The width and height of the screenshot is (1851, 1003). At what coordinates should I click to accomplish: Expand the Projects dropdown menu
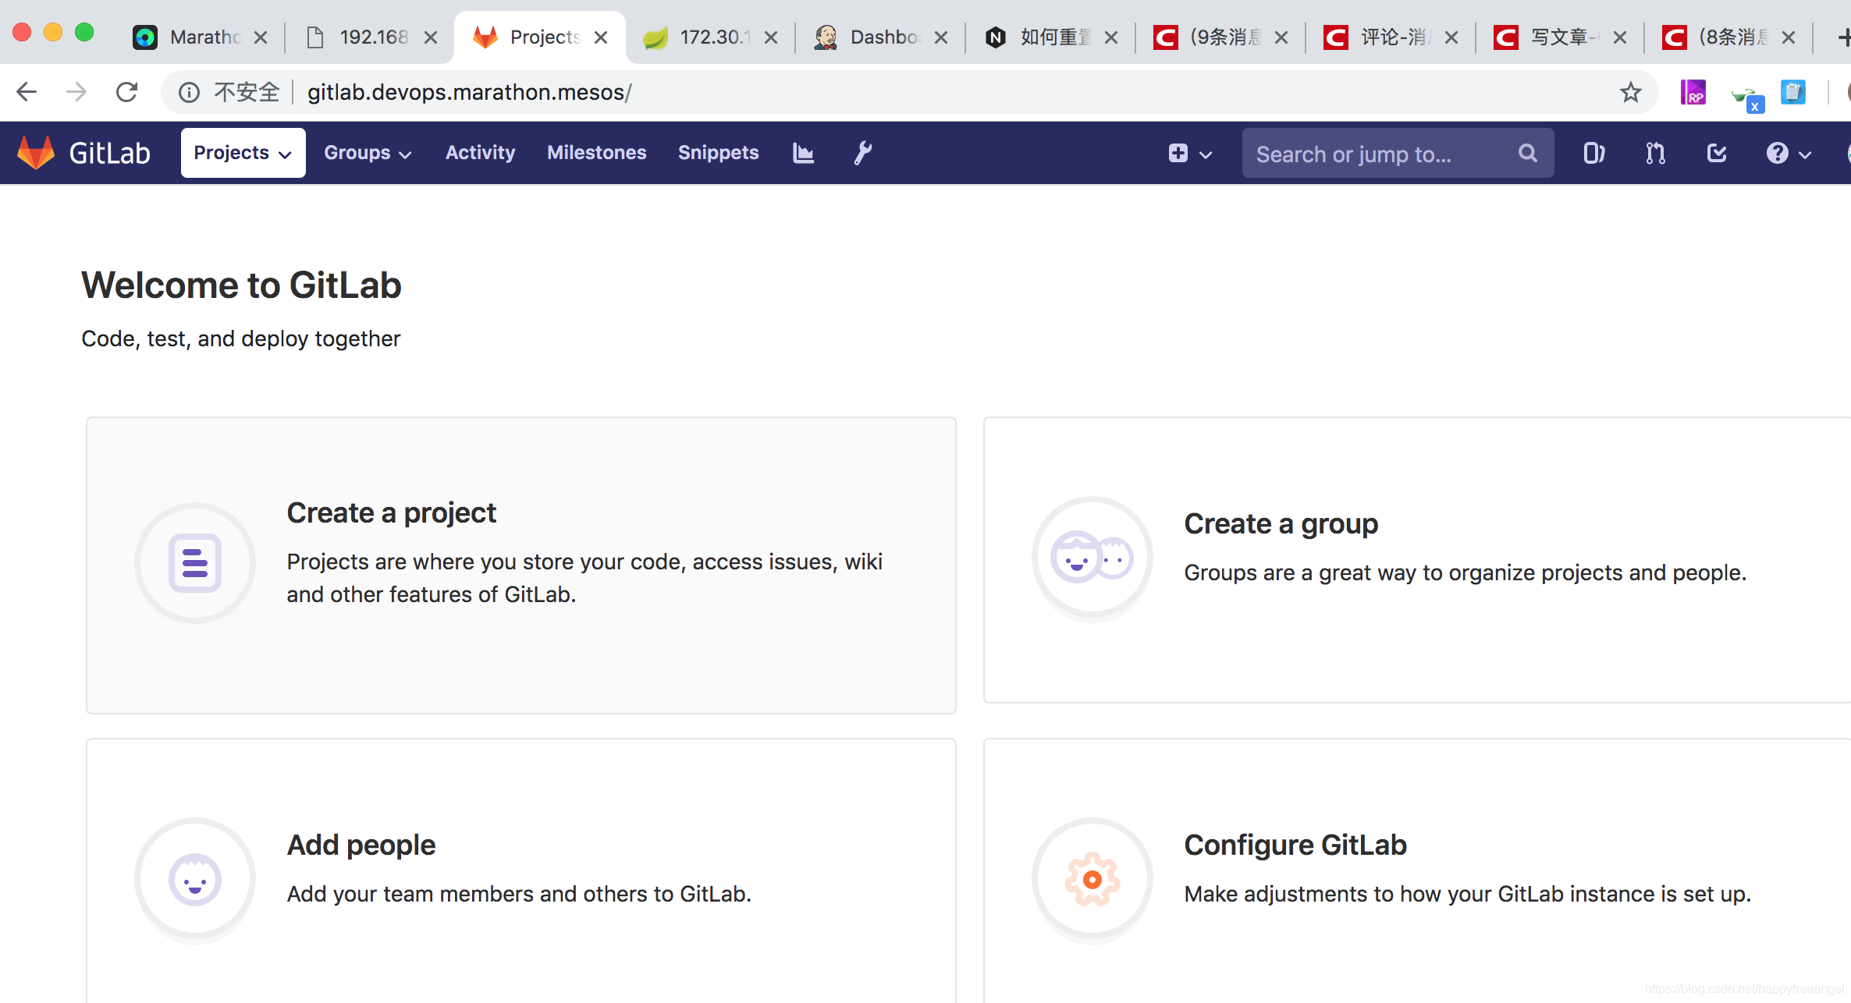243,153
